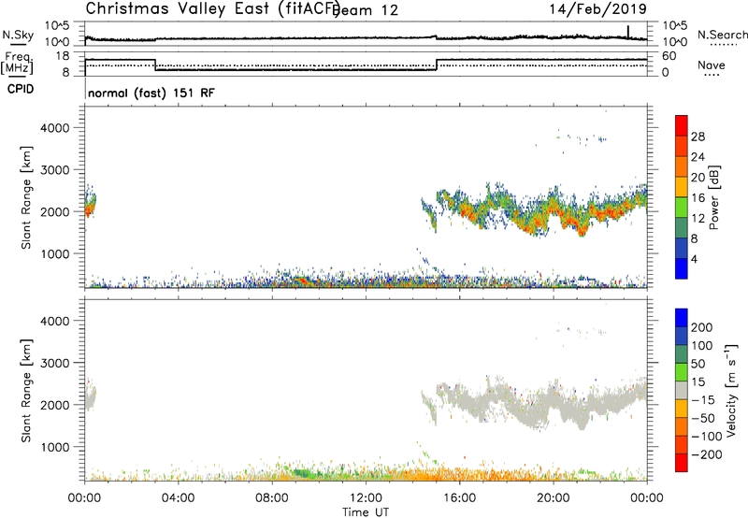Click the date "14/Feb/2019"
This screenshot has height=518, width=748.
click(x=597, y=8)
